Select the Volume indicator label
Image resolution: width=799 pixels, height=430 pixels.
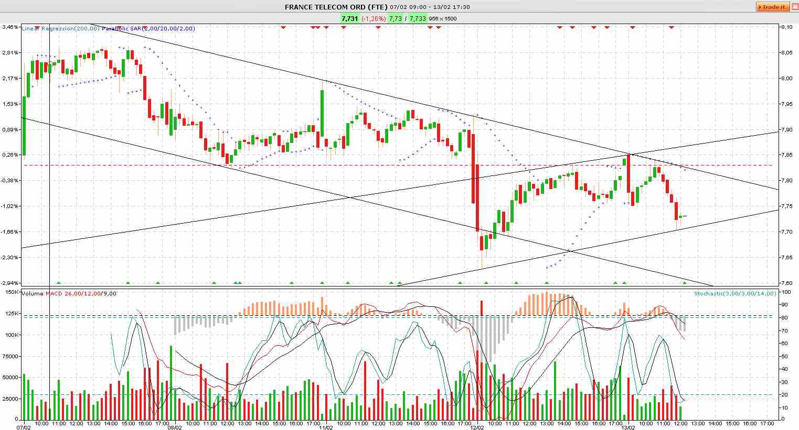[33, 293]
